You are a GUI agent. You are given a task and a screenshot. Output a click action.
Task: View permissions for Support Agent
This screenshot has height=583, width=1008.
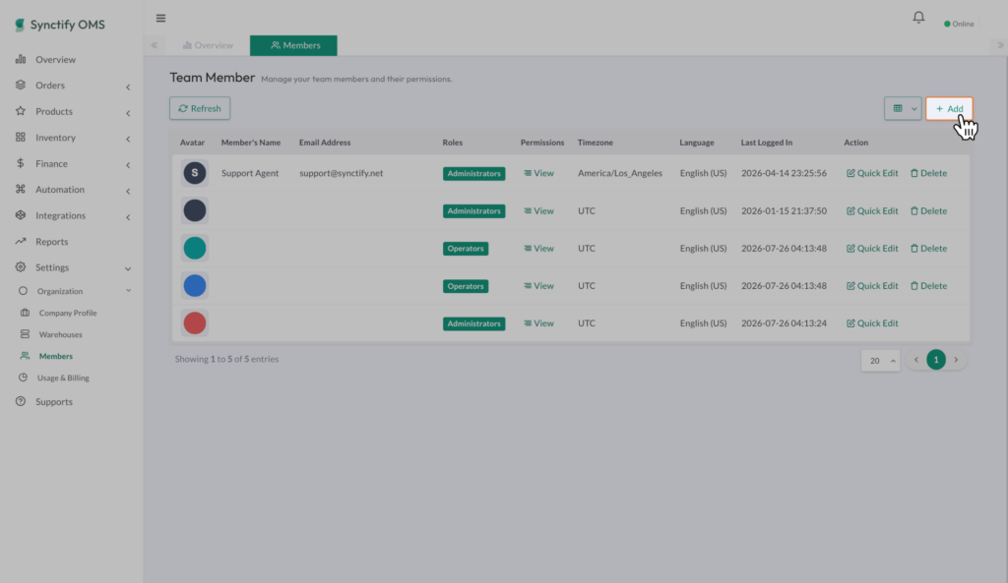pyautogui.click(x=538, y=173)
